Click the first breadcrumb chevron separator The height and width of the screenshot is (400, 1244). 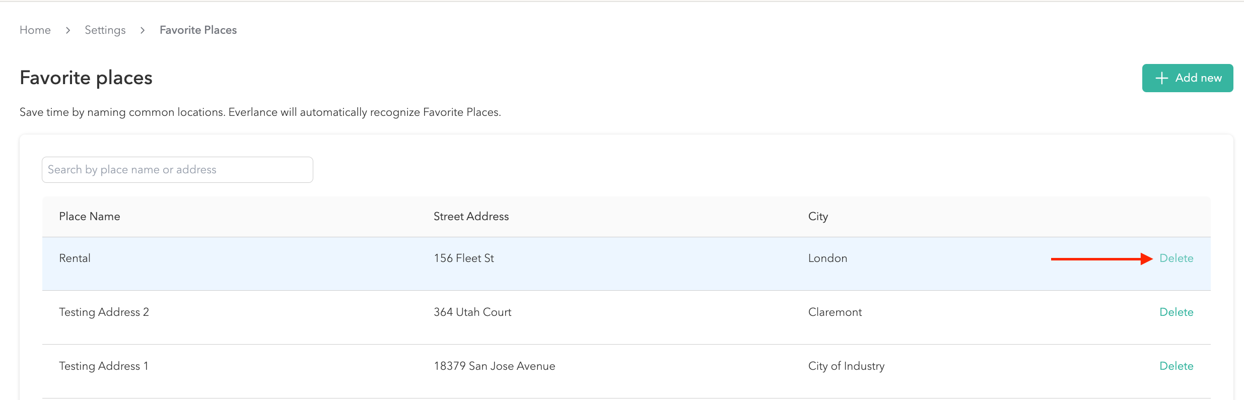(67, 30)
